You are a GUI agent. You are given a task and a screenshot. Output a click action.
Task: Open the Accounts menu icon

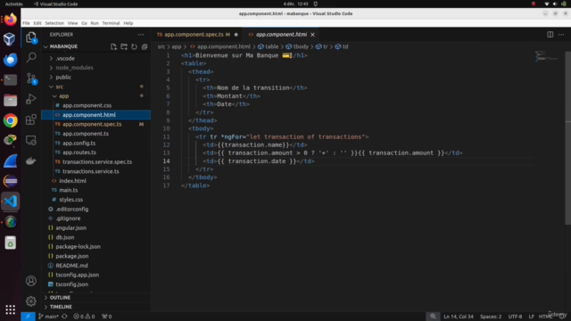[x=31, y=281]
